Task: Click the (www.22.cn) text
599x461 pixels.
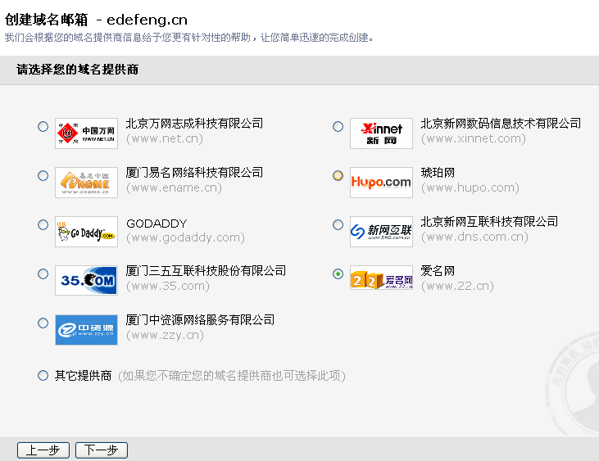Action: tap(457, 286)
